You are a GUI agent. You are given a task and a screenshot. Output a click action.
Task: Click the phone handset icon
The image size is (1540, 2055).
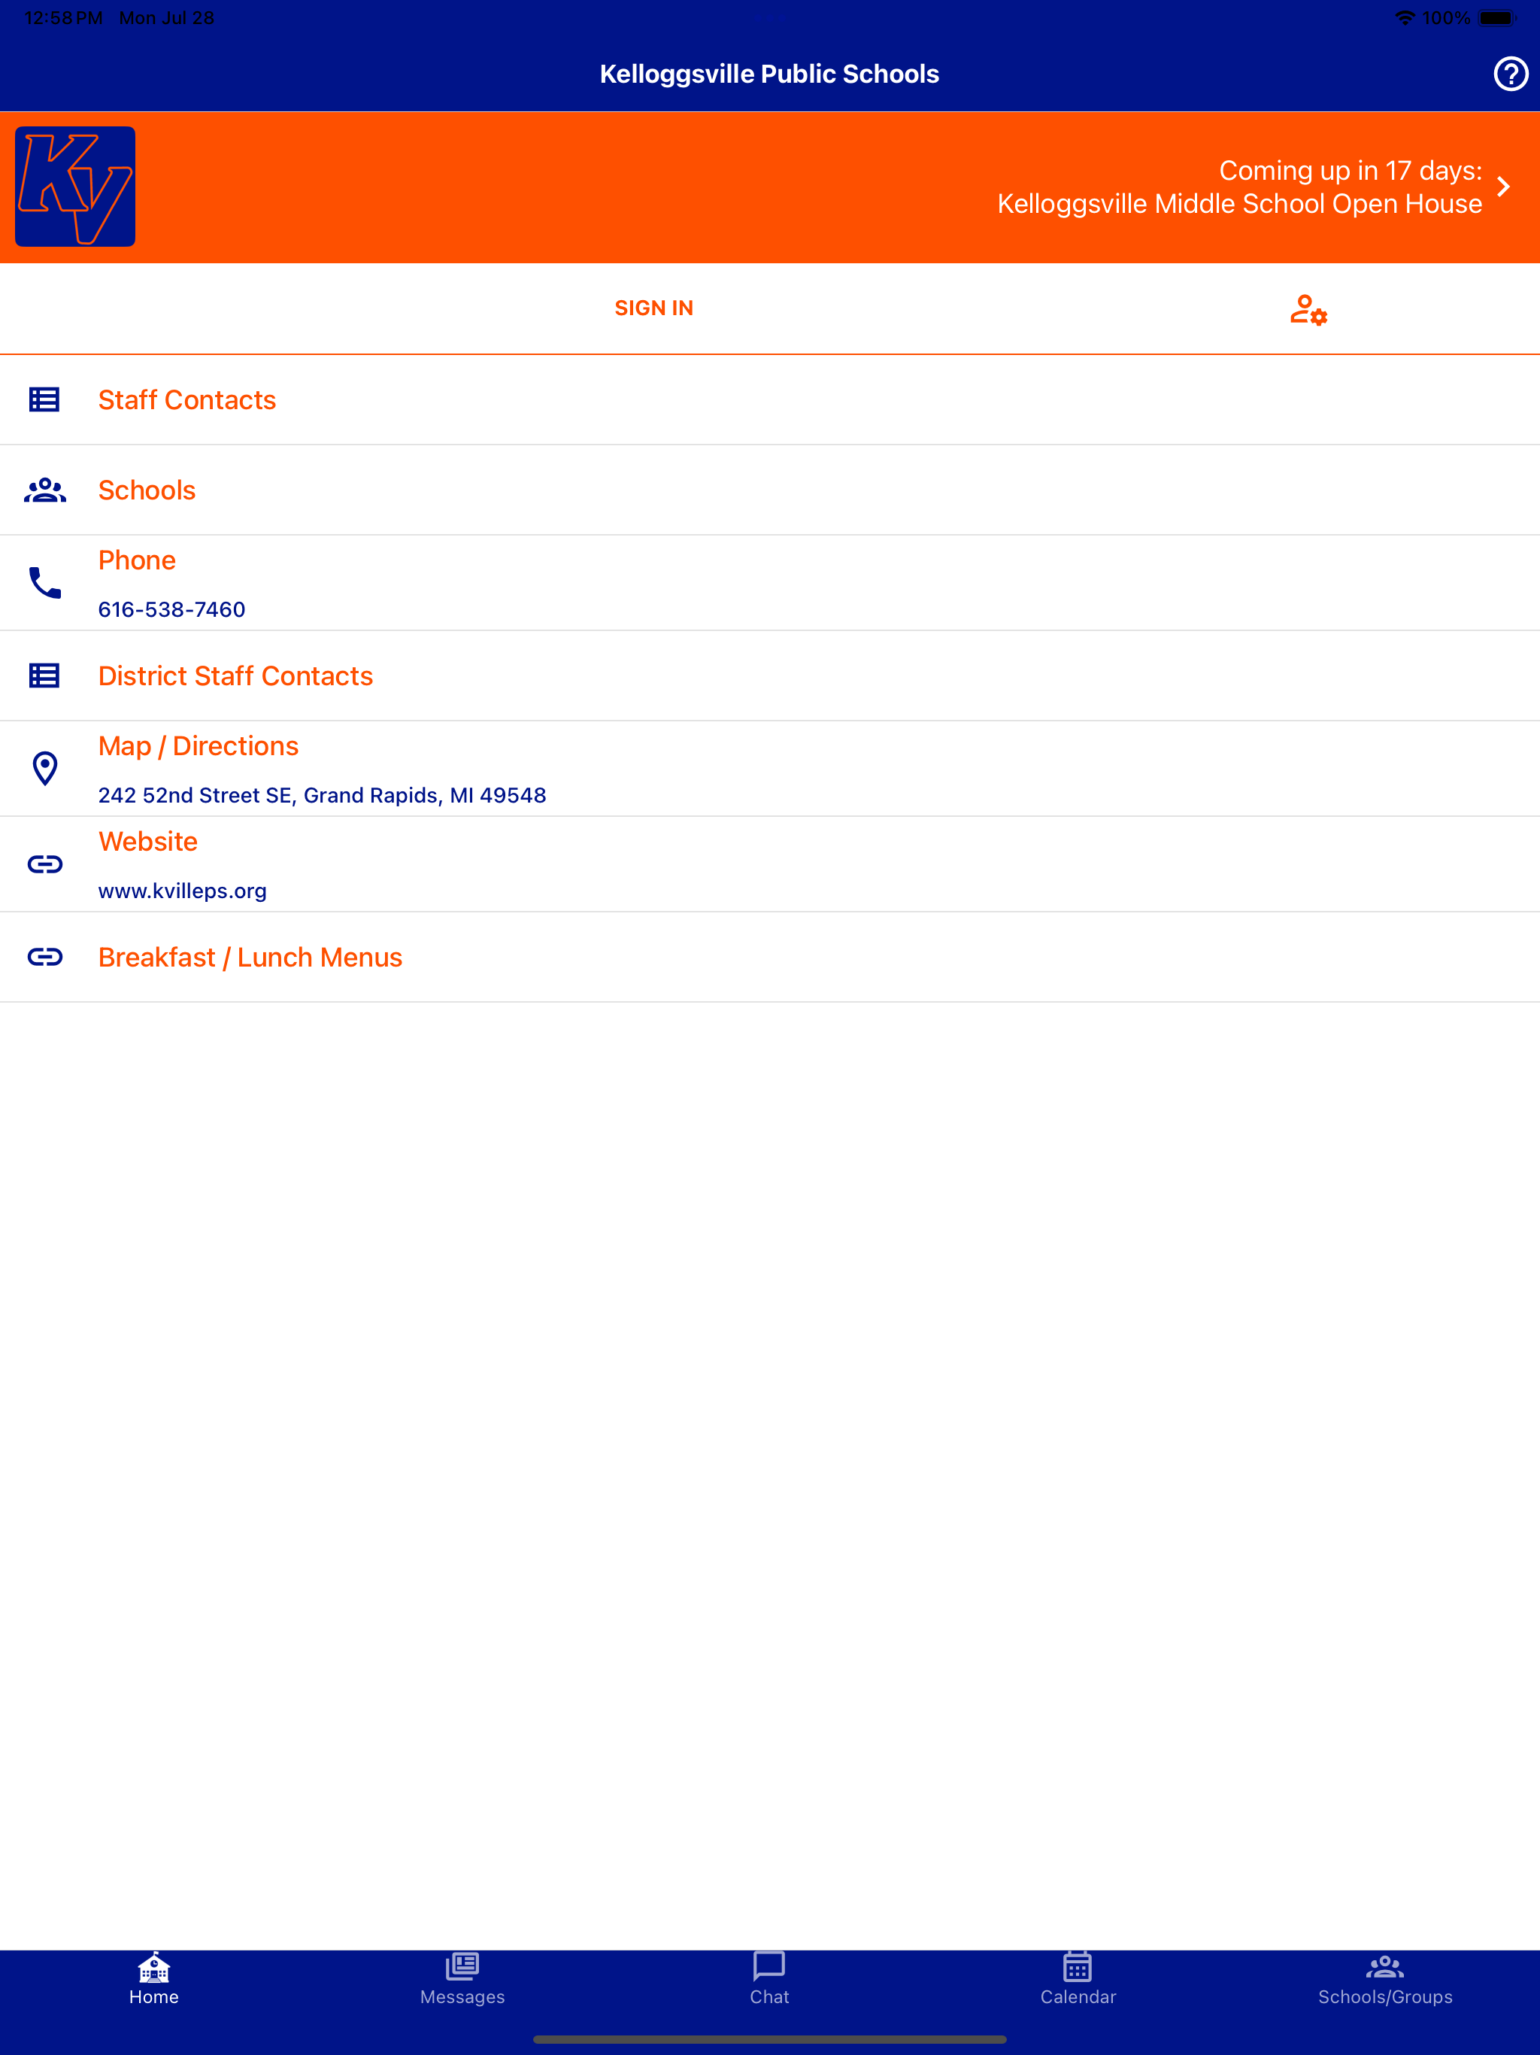pos(44,582)
